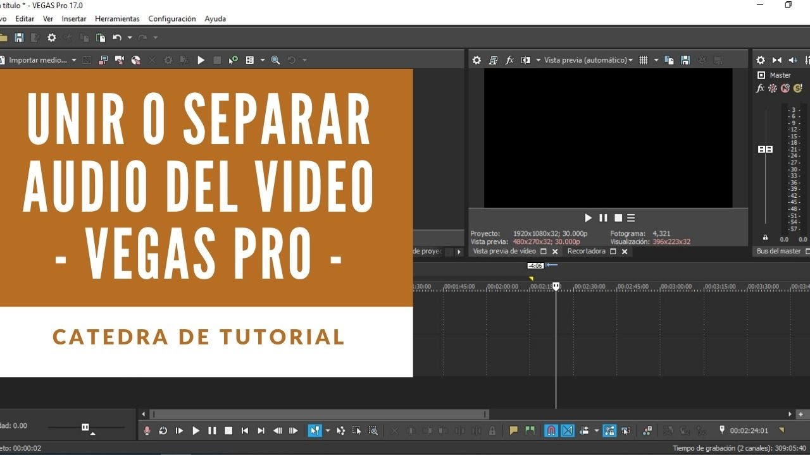
Task: Step to previous frame
Action: (277, 430)
